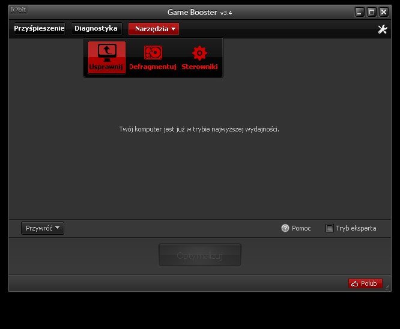Close the Game Booster window
This screenshot has width=400, height=329.
[x=384, y=12]
